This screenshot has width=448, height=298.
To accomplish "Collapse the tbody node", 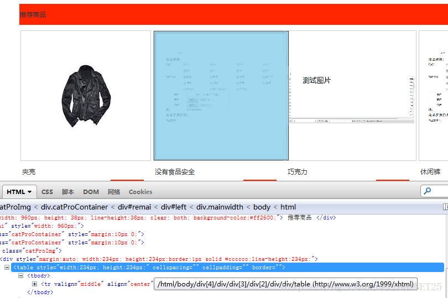I will click(20, 276).
